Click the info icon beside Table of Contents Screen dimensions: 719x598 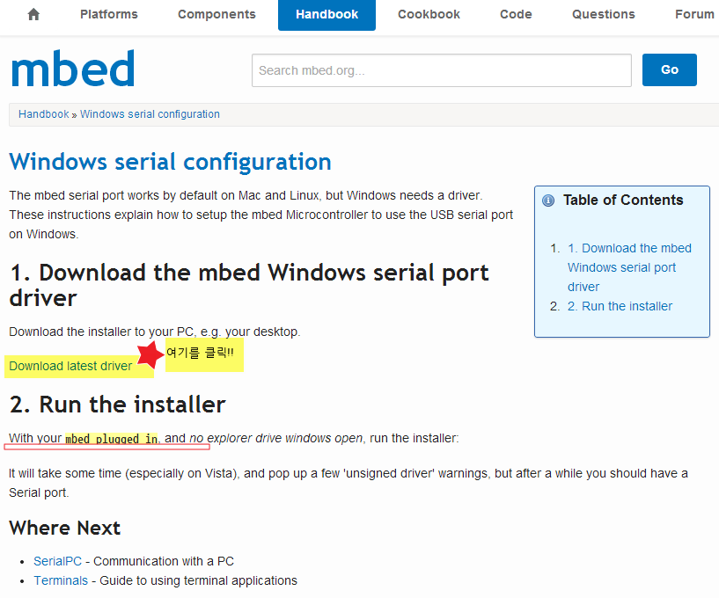(x=548, y=201)
